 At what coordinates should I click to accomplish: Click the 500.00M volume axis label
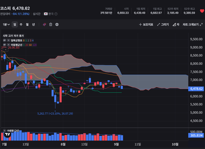pyautogui.click(x=196, y=132)
